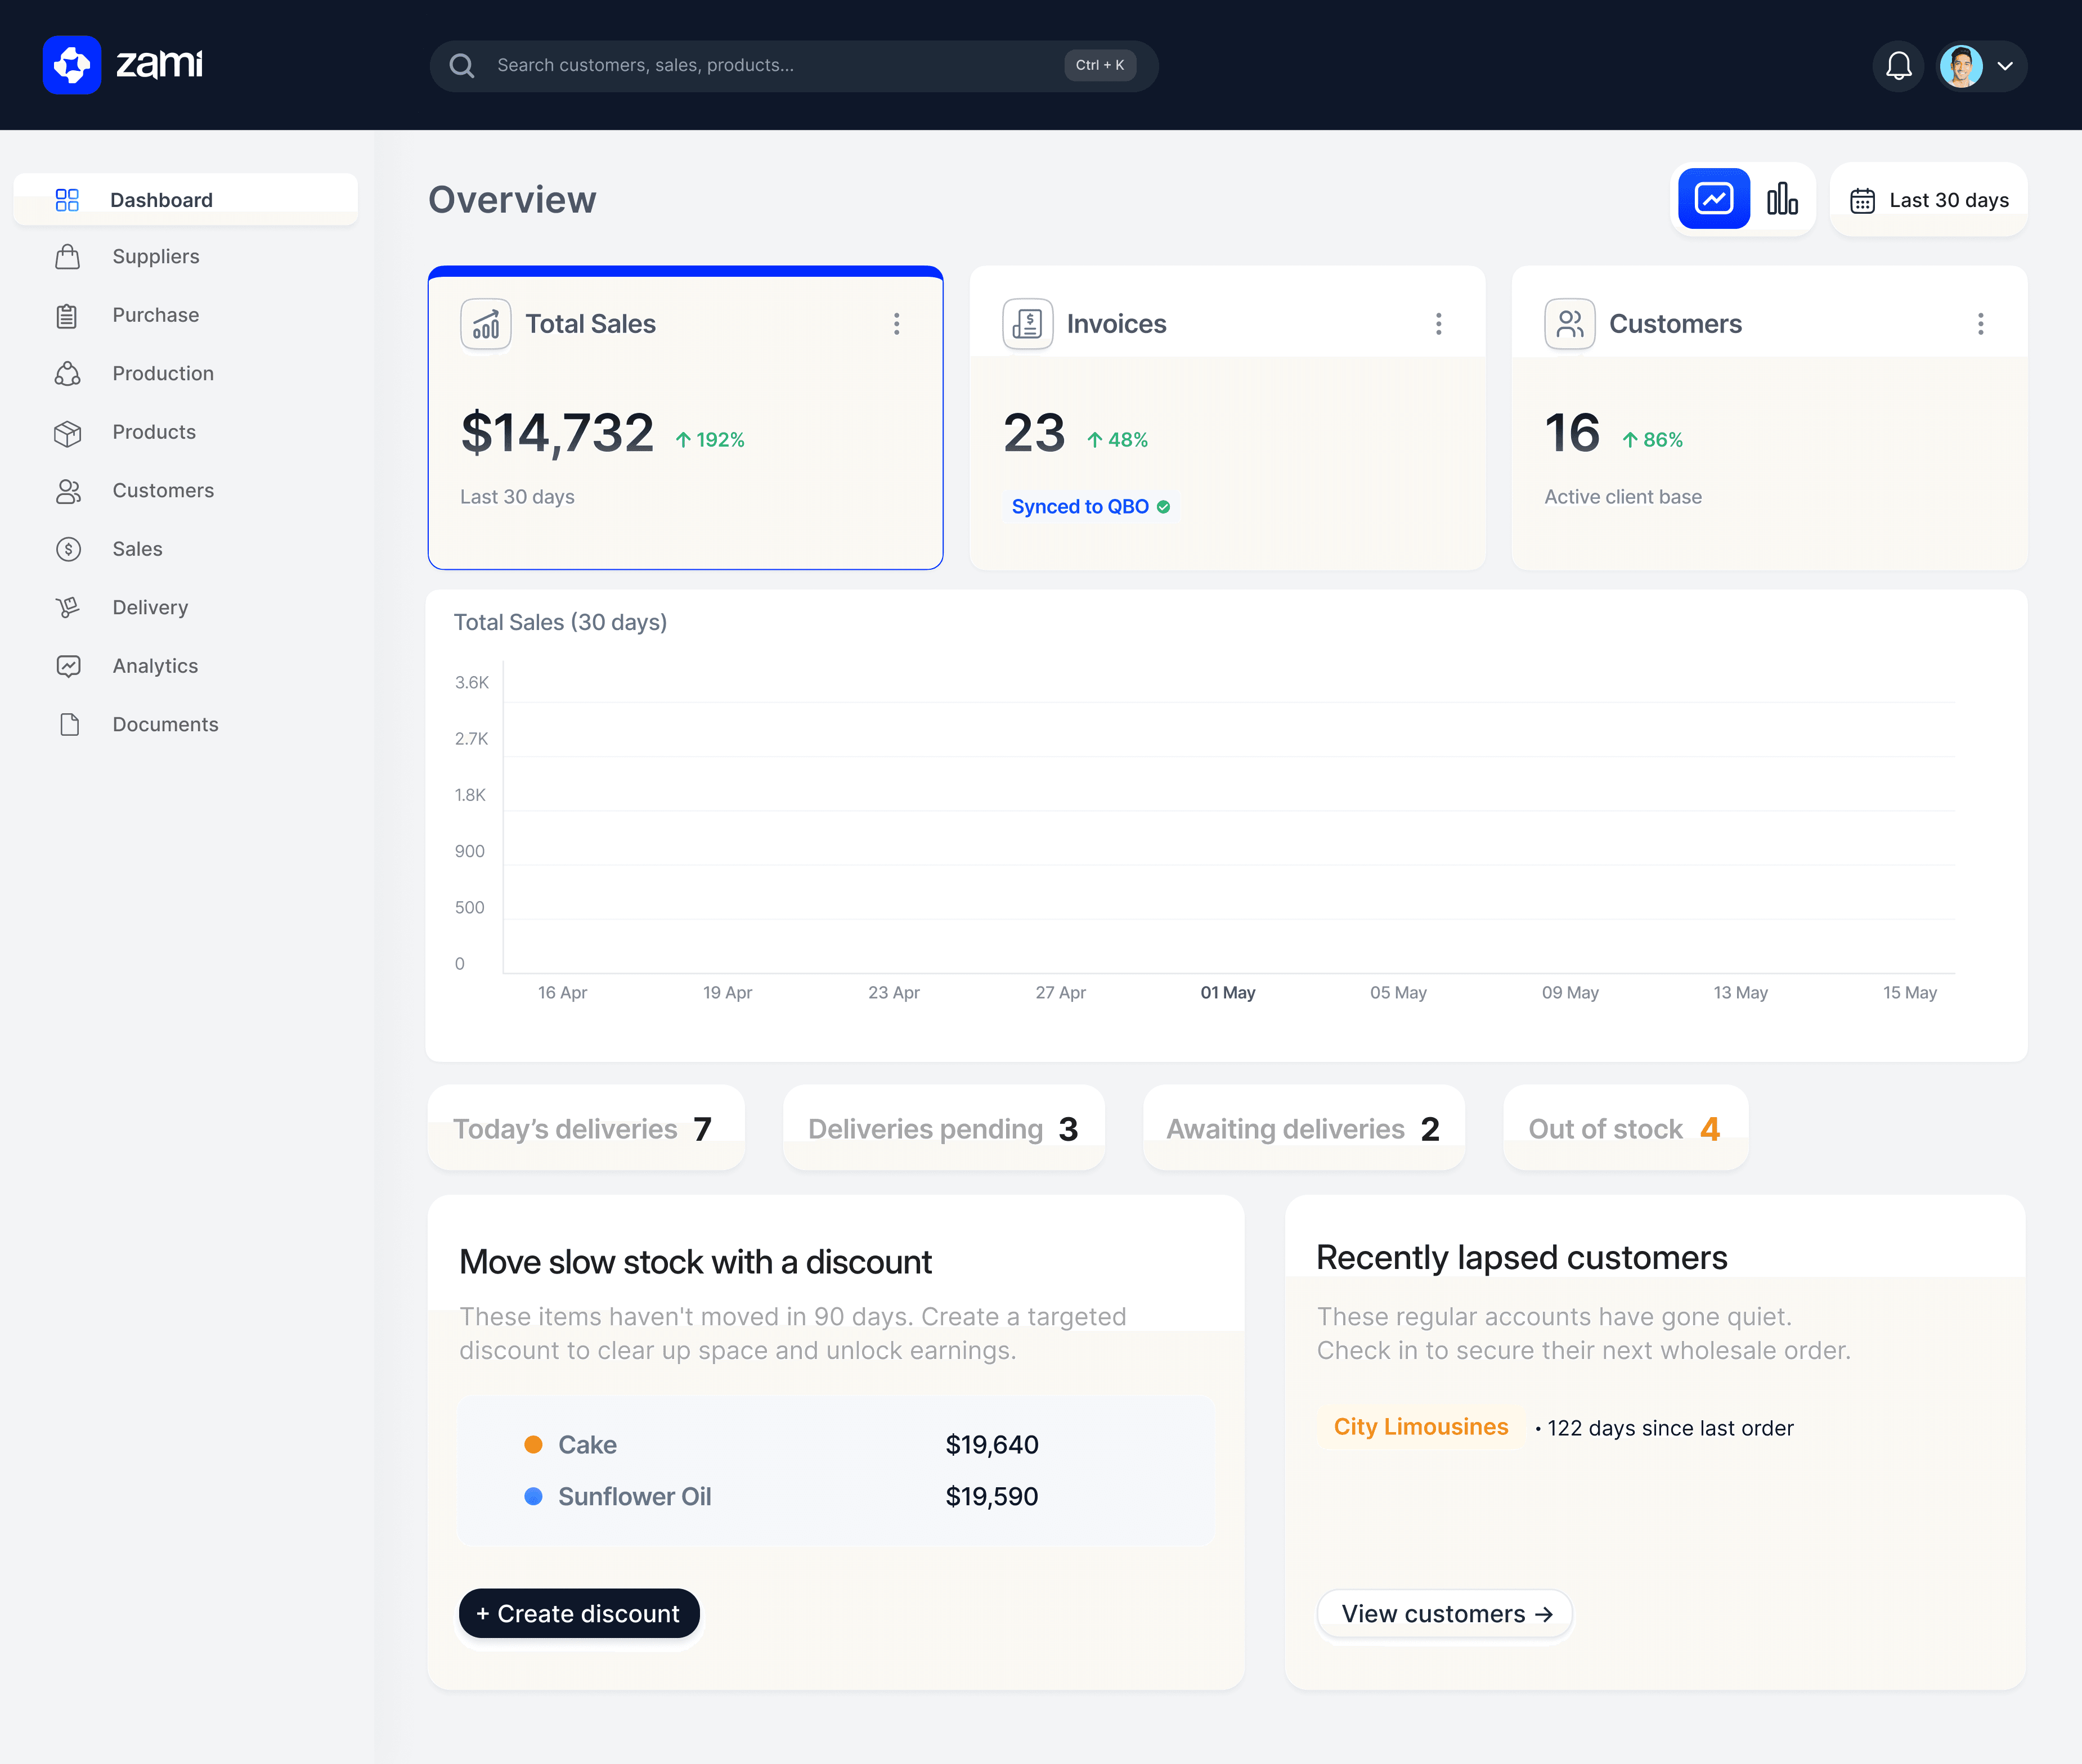
Task: Focus the search customers, sales, products field
Action: point(793,66)
